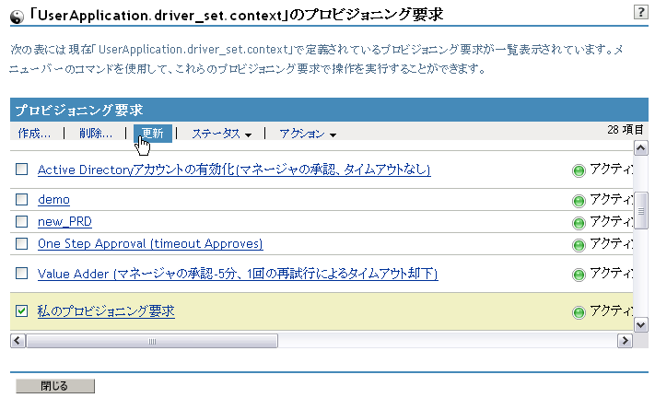Click the status icon beside 私のプロビジョニング要求
This screenshot has height=398, width=655.
579,312
